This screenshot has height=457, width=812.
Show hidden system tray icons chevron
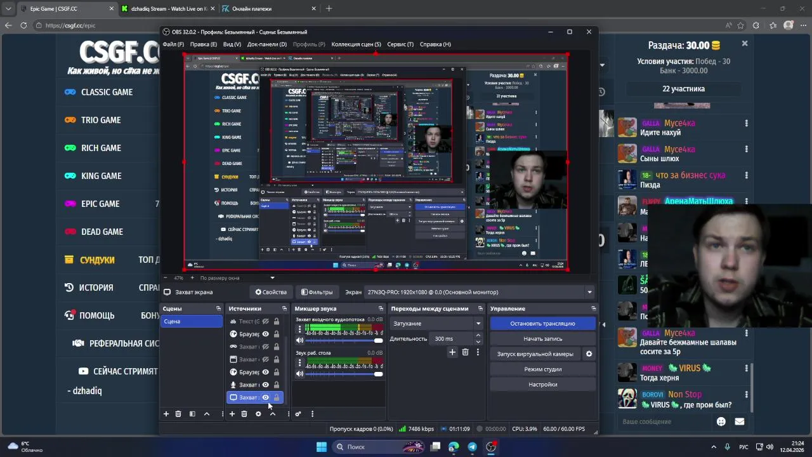714,447
